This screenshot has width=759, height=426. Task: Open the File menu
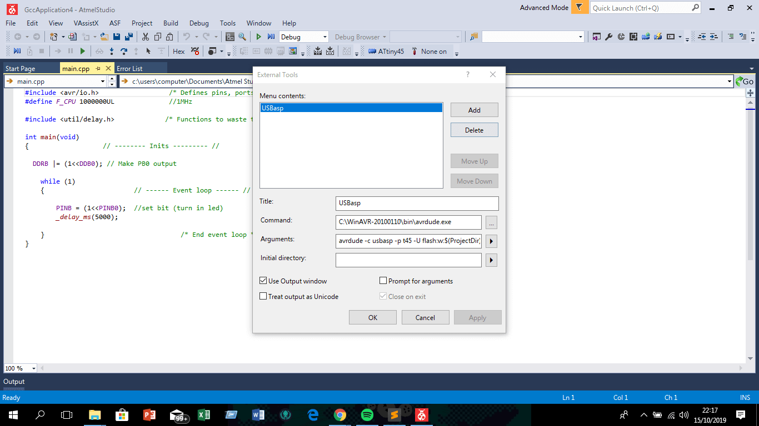[x=11, y=23]
